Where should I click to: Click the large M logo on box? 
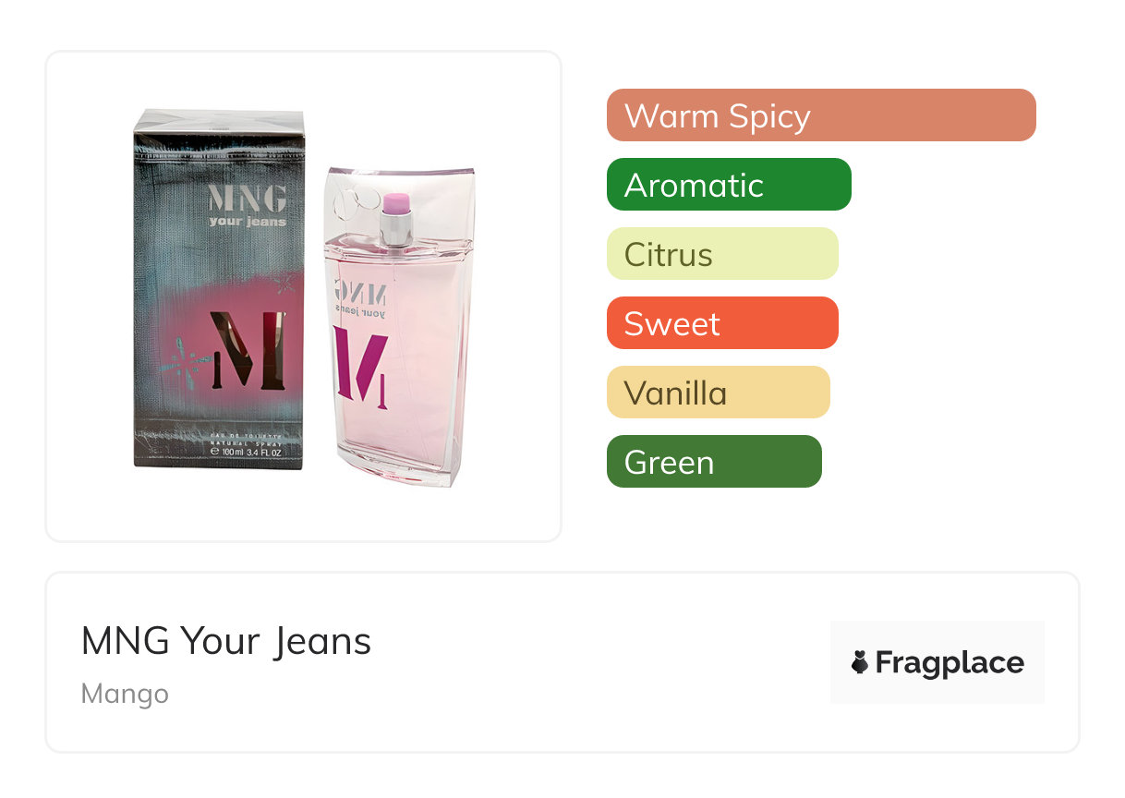click(248, 349)
